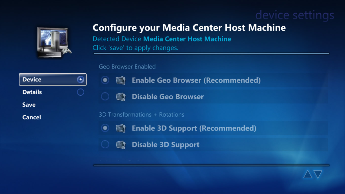Click '3D Transformations + Rotations' heading
This screenshot has width=345, height=194.
142,115
